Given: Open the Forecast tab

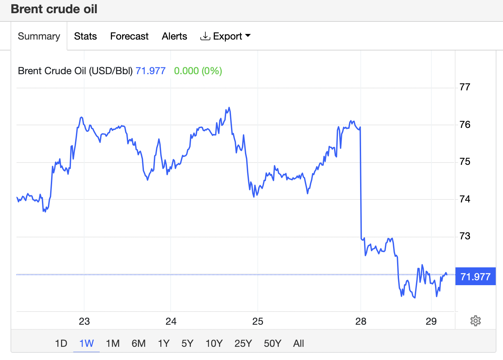Looking at the screenshot, I should [x=129, y=36].
